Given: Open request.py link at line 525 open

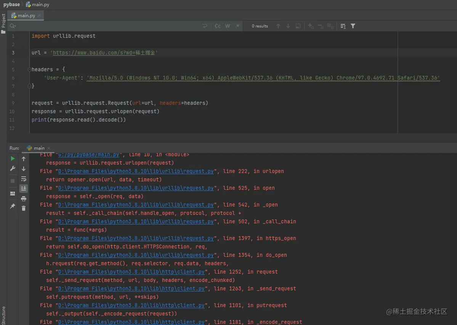Looking at the screenshot, I should click(136, 188).
